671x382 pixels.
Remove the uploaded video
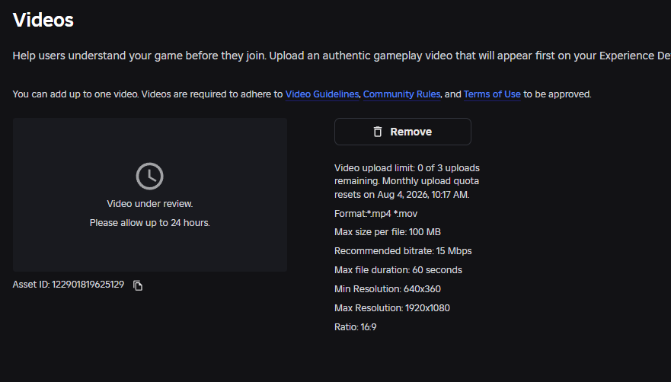pos(403,132)
